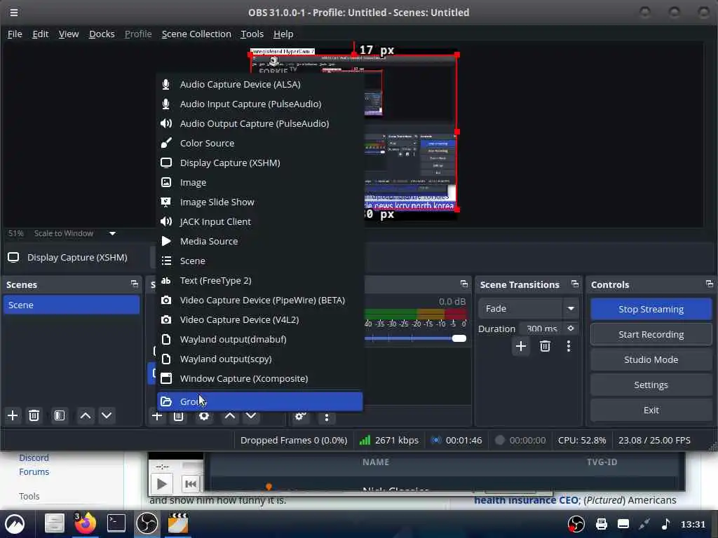
Task: Open terminal from the taskbar
Action: tap(116, 523)
